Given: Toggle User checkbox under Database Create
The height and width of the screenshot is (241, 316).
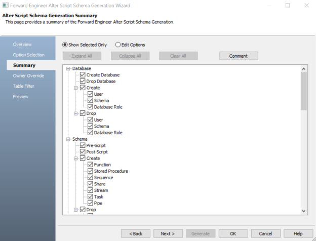Looking at the screenshot, I should pyautogui.click(x=90, y=94).
